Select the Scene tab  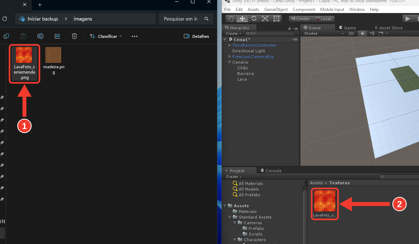pos(317,28)
